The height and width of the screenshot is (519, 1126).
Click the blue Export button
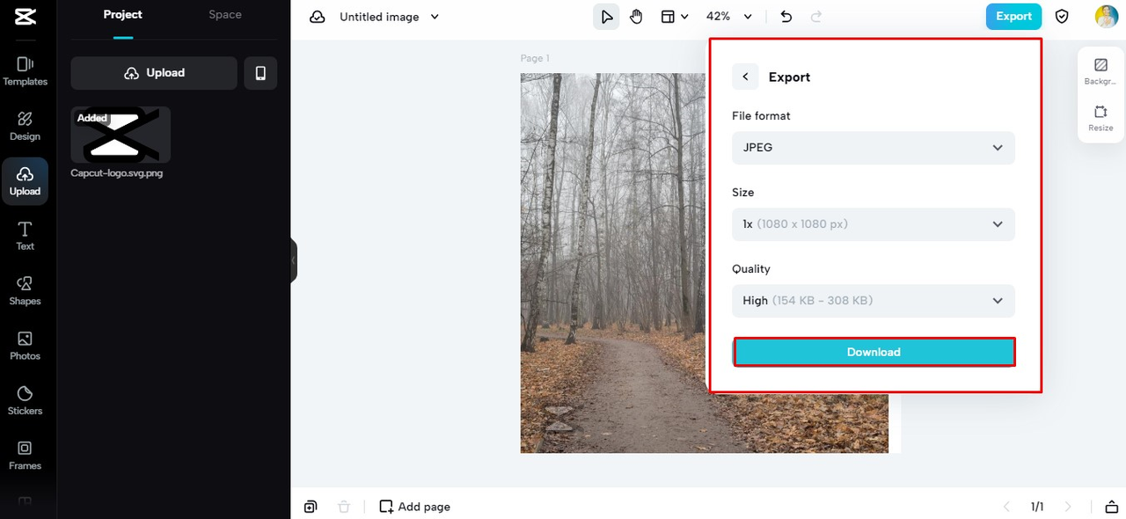tap(1013, 16)
